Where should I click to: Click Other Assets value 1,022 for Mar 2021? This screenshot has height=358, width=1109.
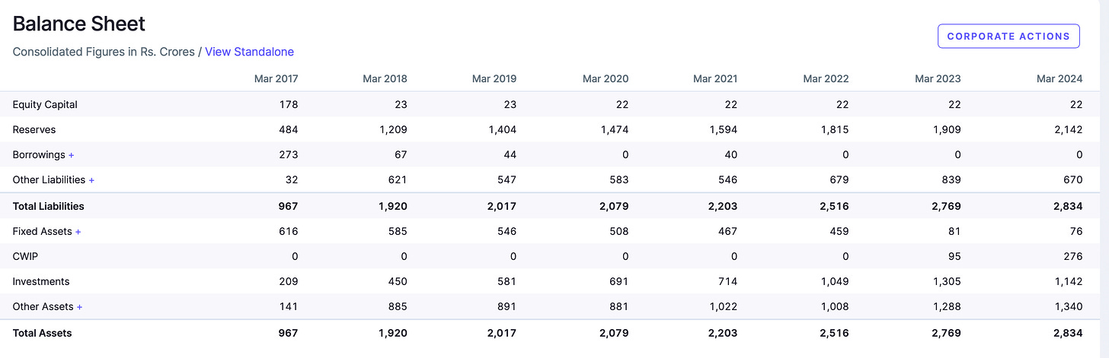[x=723, y=307]
